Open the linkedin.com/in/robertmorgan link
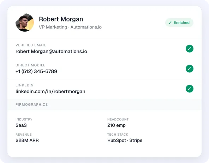209x163 pixels. (x=50, y=92)
